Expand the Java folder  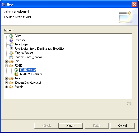(x=6, y=78)
